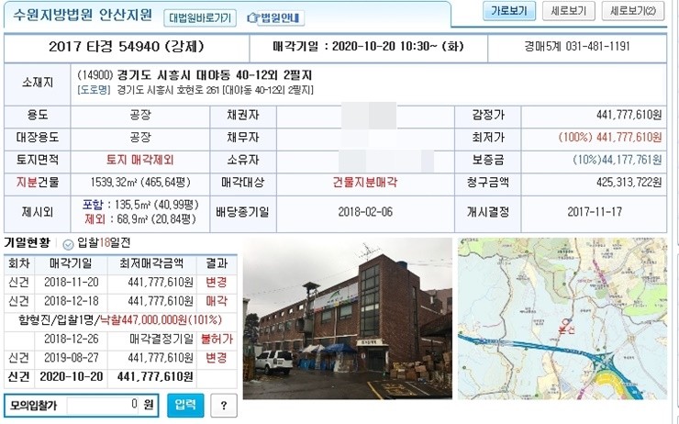The image size is (679, 424).
Task: Click the 입력 submit button
Action: (185, 405)
